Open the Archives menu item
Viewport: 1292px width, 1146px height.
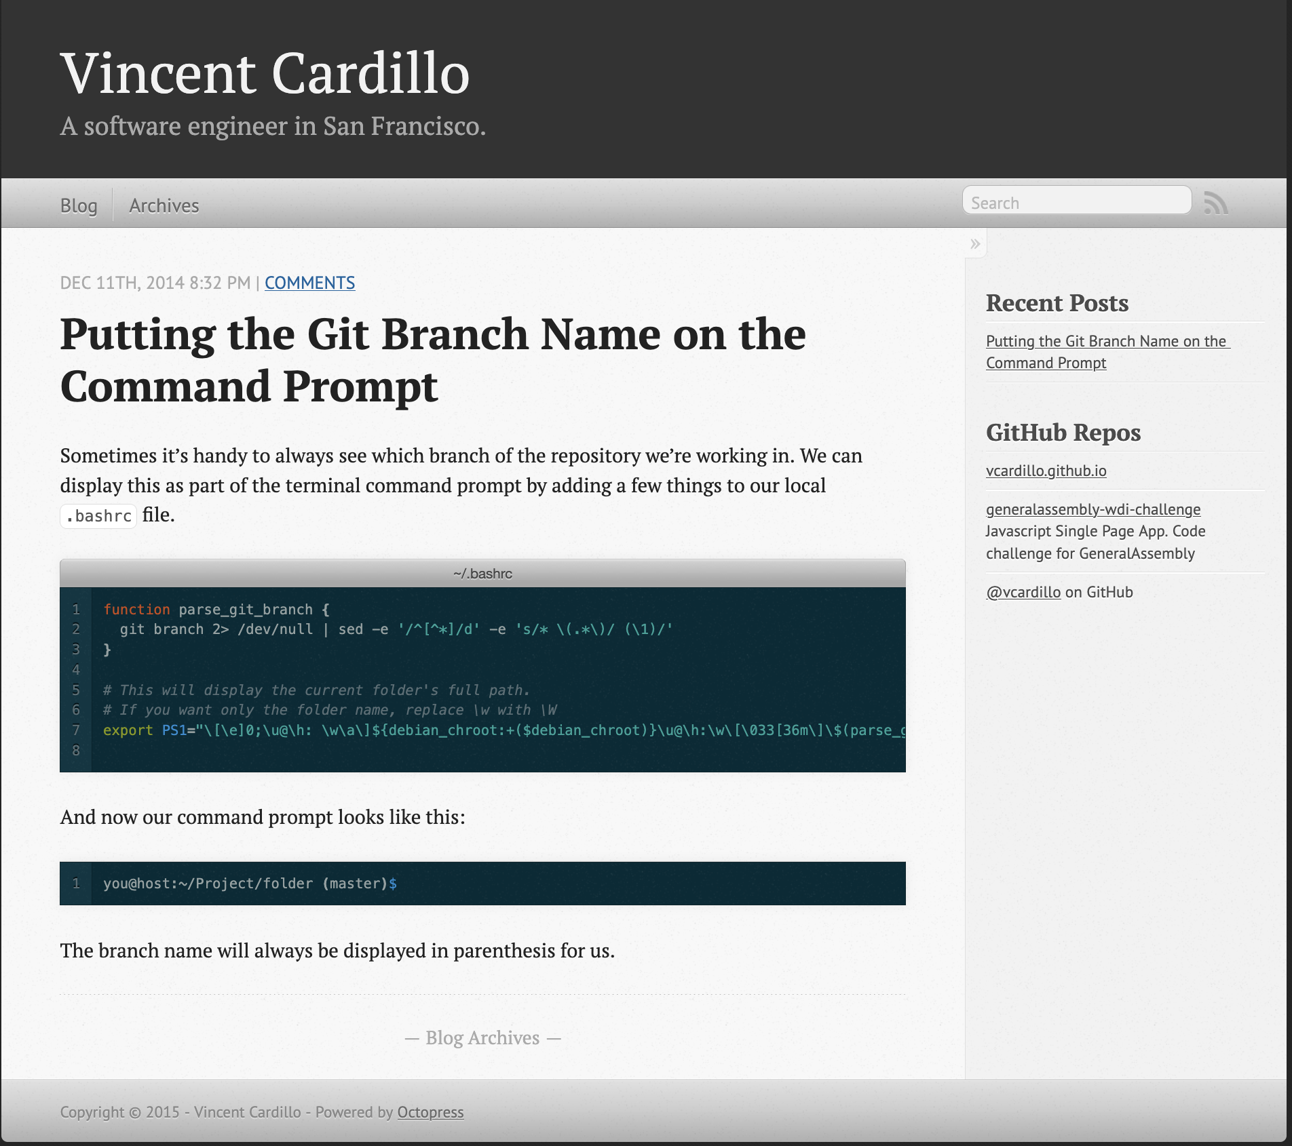164,205
